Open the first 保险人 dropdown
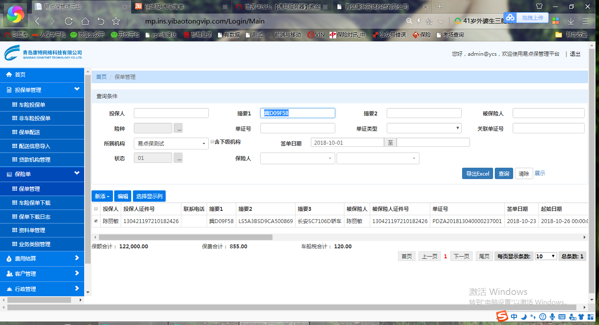 [298, 159]
